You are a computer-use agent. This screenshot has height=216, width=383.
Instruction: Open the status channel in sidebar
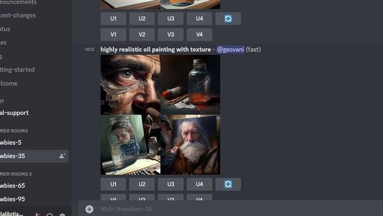pyautogui.click(x=5, y=29)
